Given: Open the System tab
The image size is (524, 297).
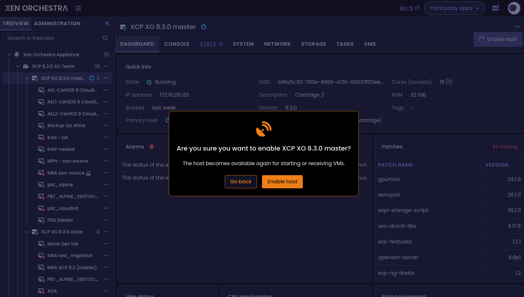Looking at the screenshot, I should (243, 44).
